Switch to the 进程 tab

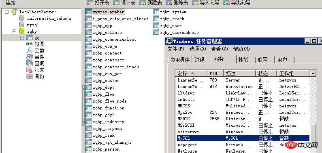202,60
